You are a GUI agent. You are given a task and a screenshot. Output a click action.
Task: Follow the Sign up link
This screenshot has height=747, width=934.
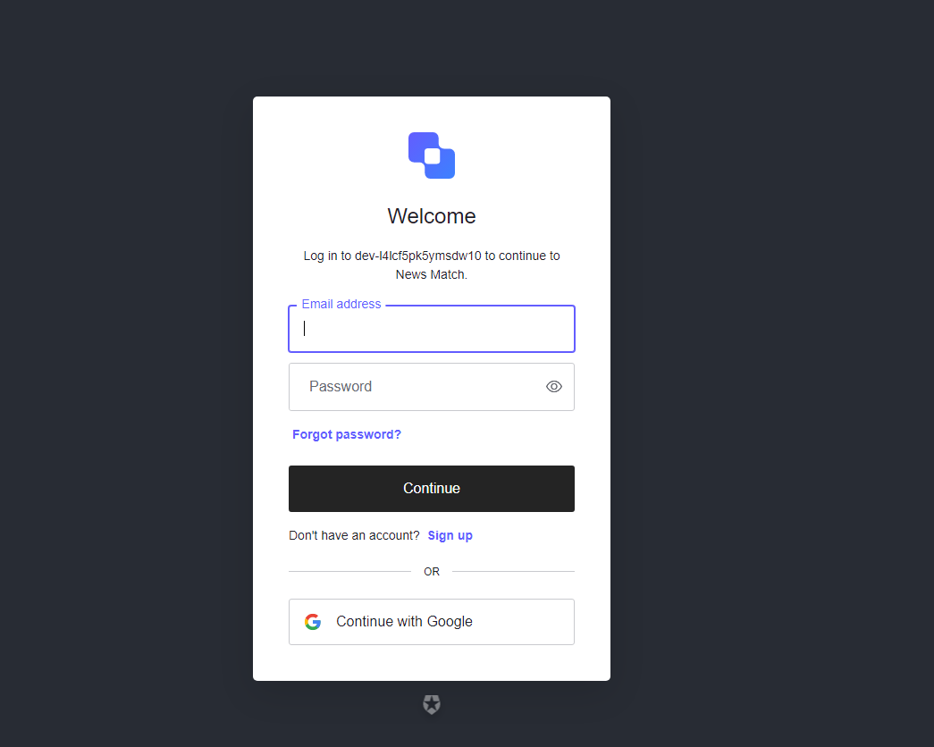tap(450, 535)
